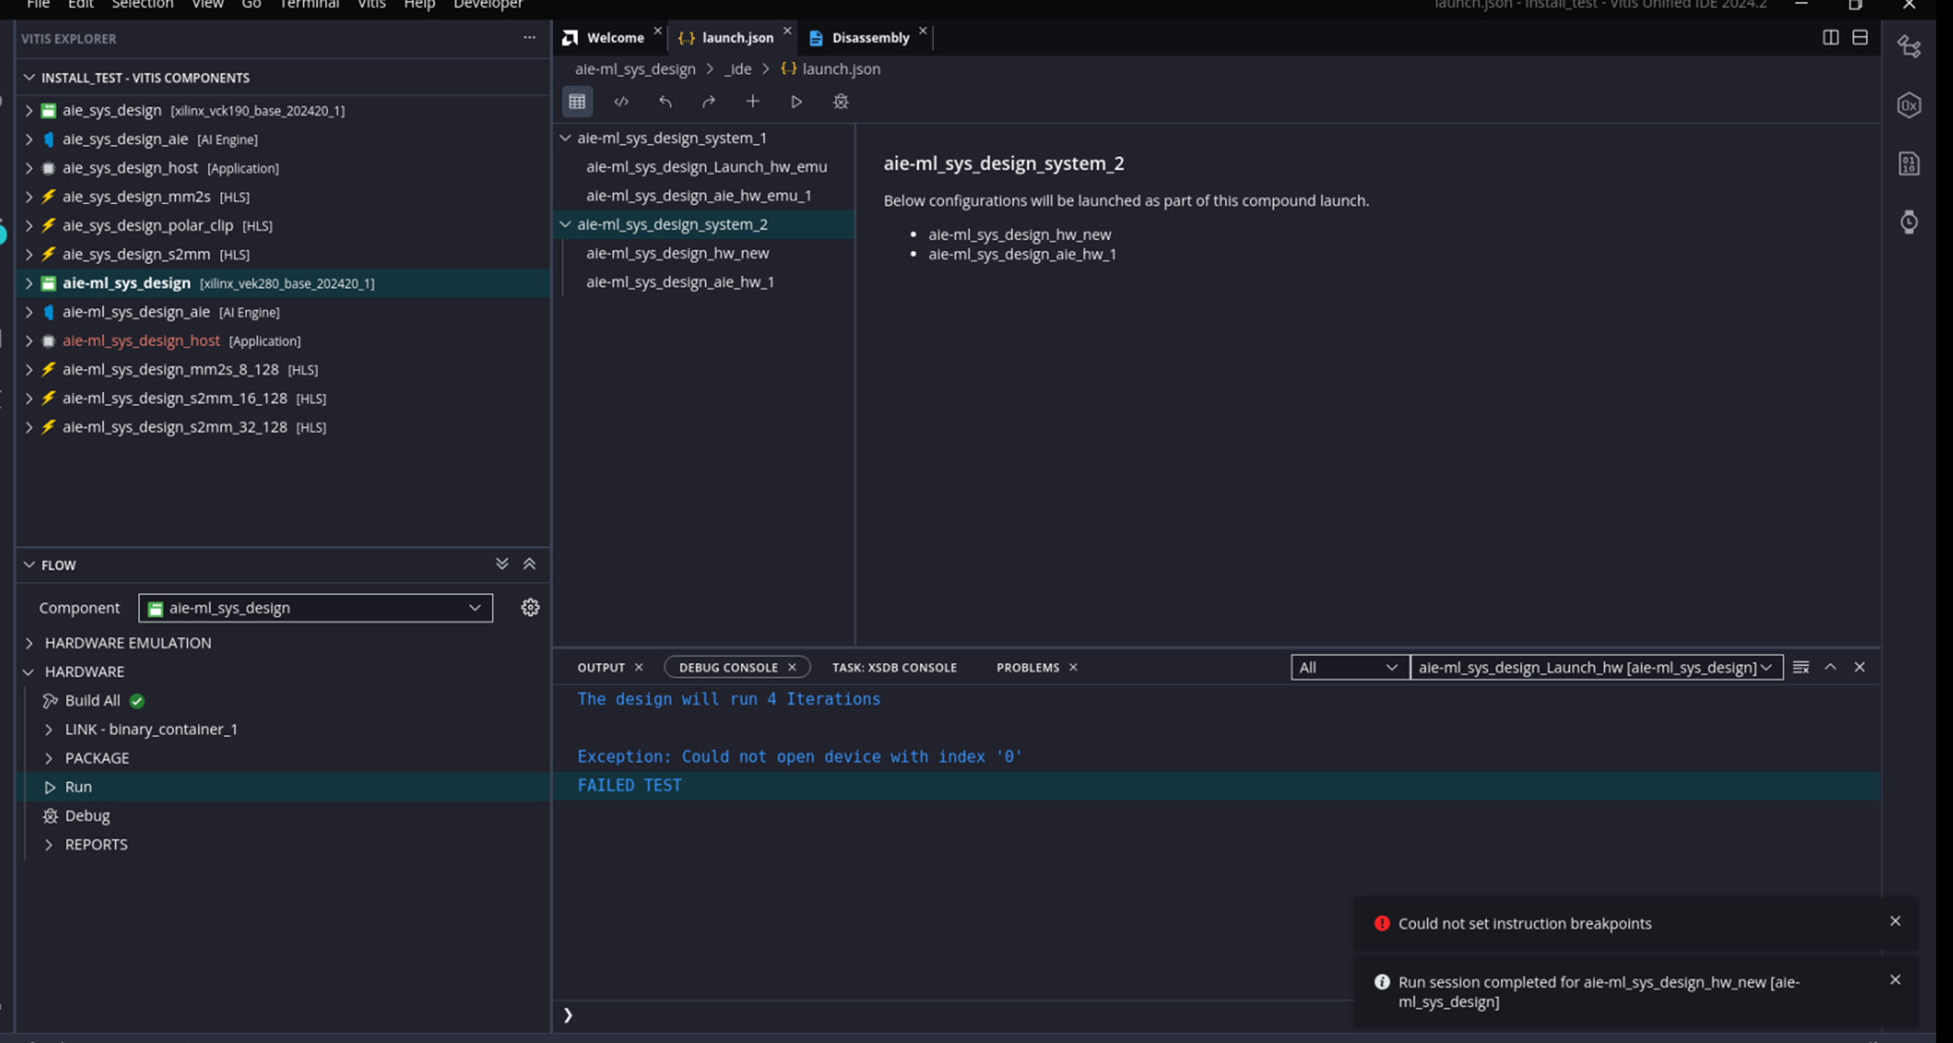Maximize the Output panel with the chevron

click(x=1831, y=667)
